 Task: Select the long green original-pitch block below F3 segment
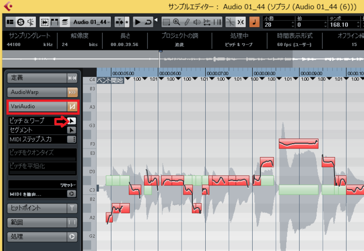(x=299, y=190)
